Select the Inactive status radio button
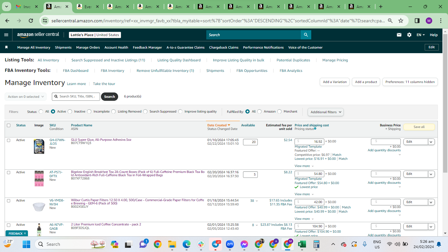 [70, 112]
